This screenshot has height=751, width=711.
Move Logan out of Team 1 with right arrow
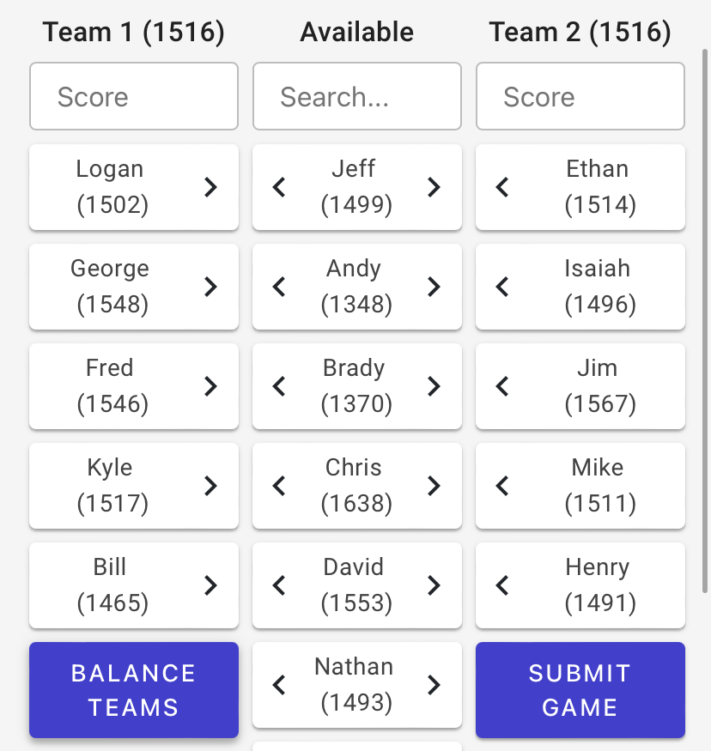point(210,187)
